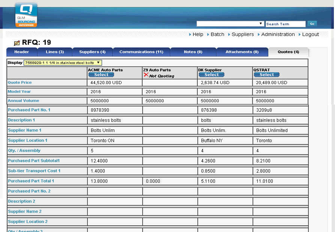Click the Description 1 row label
The image size is (335, 232).
[x=21, y=120]
